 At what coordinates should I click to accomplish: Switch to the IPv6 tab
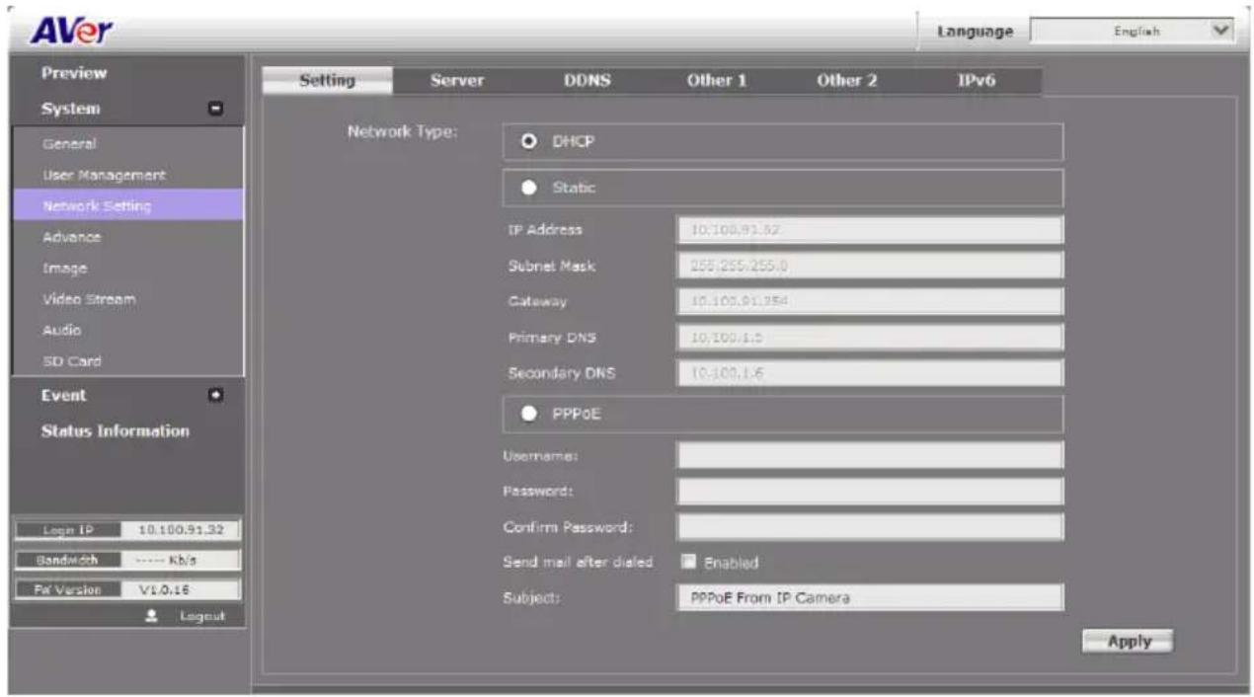pyautogui.click(x=977, y=81)
